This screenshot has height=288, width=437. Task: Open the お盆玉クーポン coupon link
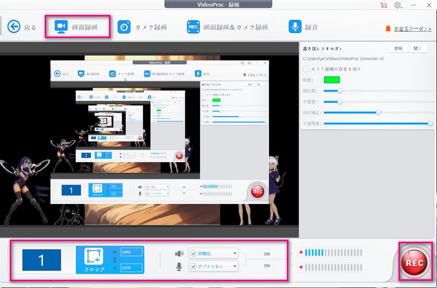[413, 29]
